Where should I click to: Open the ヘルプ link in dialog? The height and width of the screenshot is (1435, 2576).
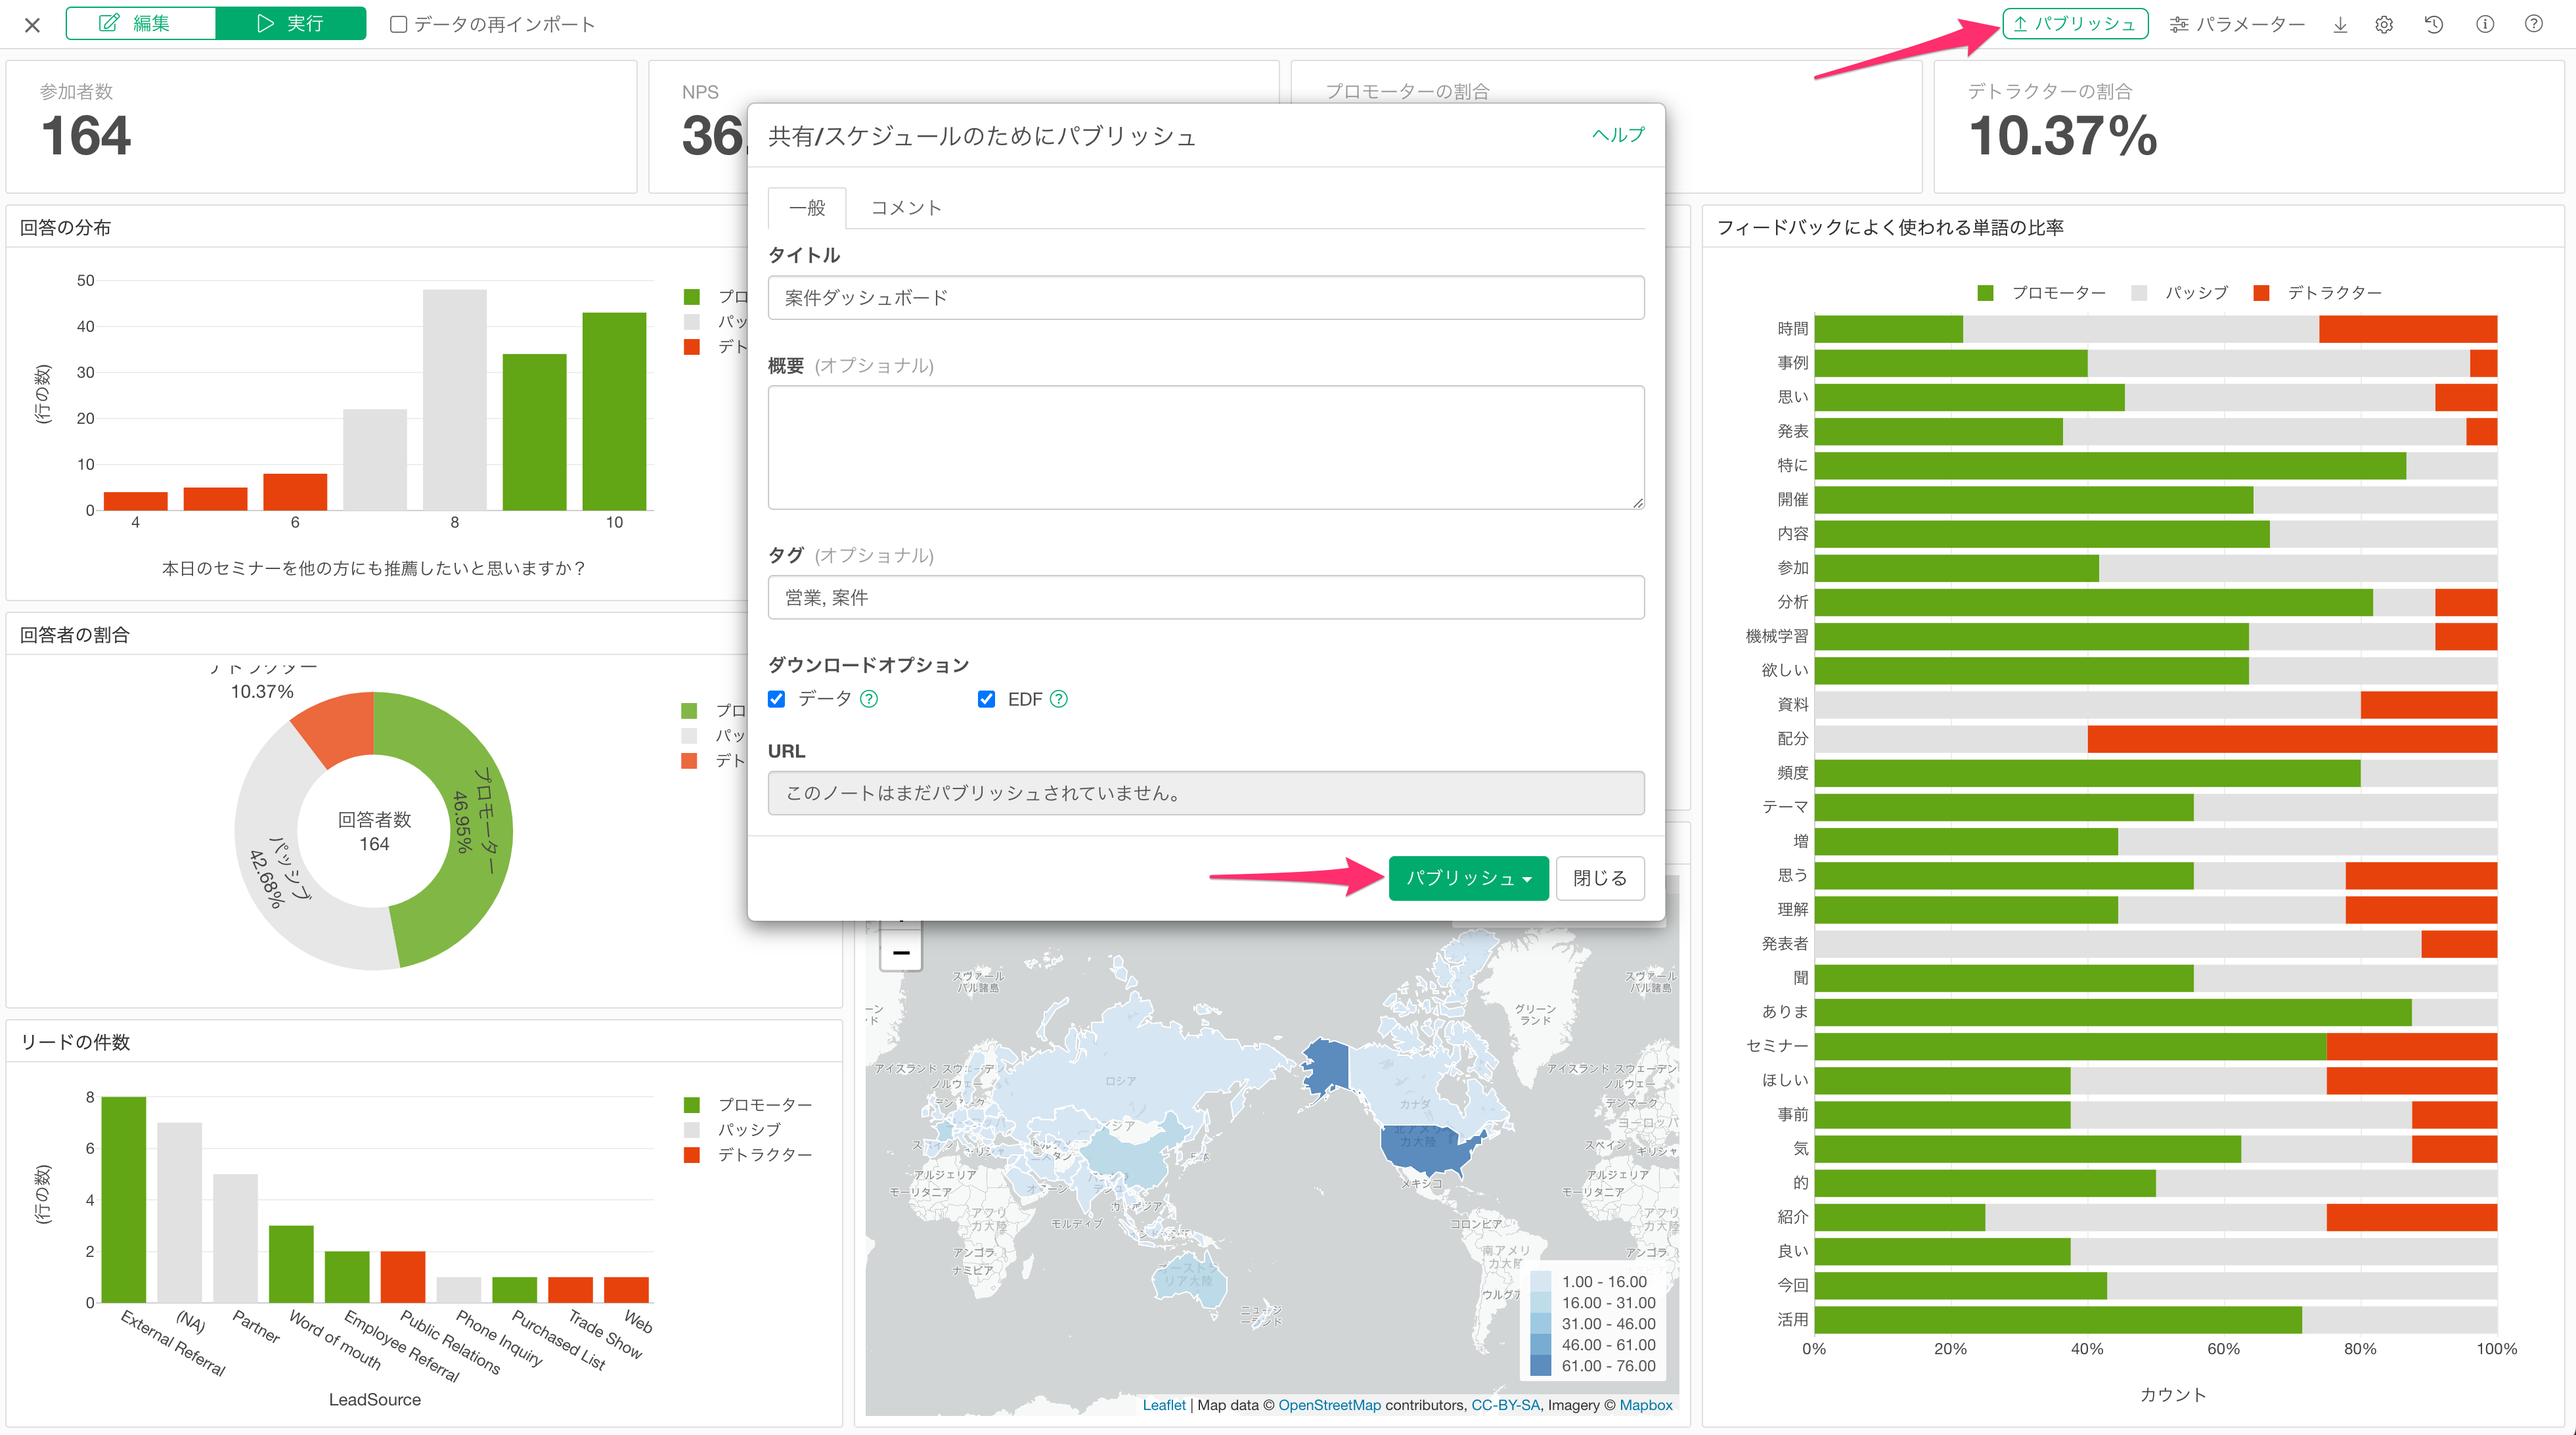point(1618,135)
